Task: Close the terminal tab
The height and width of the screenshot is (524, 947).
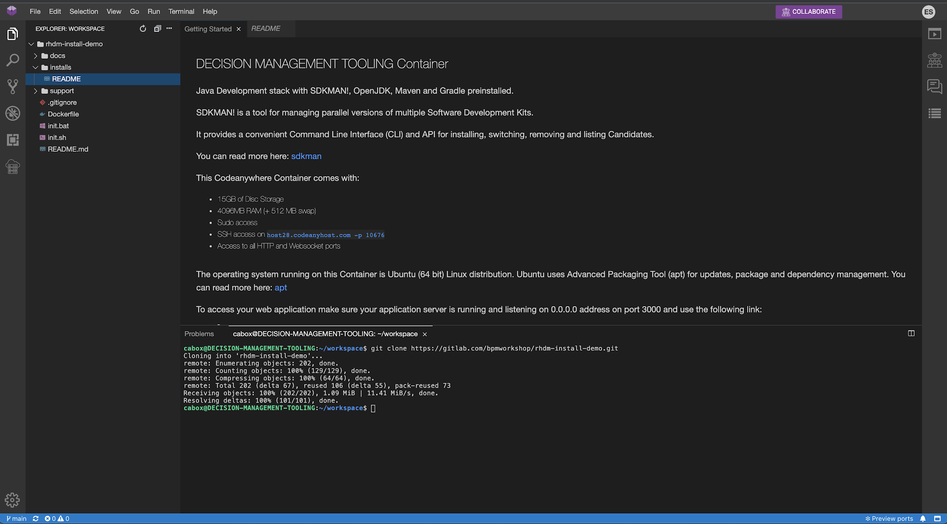Action: click(x=424, y=334)
